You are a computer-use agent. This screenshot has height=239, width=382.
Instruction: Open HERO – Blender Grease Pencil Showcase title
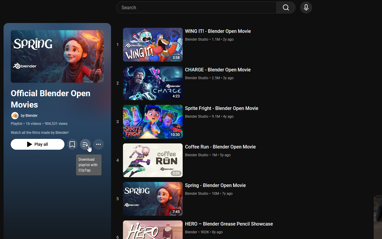[x=229, y=224]
